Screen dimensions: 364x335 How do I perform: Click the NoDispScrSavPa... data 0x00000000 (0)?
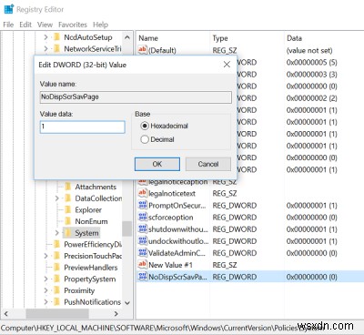click(x=311, y=277)
